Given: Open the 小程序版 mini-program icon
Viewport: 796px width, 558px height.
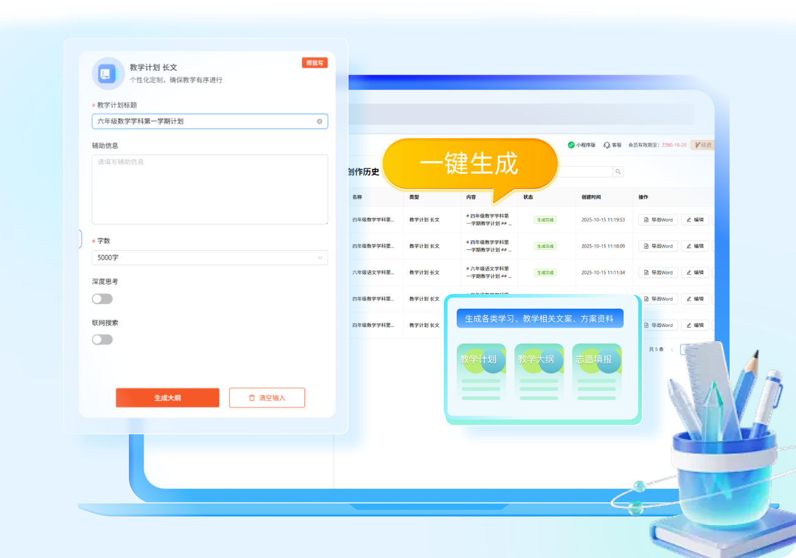Looking at the screenshot, I should [x=571, y=145].
